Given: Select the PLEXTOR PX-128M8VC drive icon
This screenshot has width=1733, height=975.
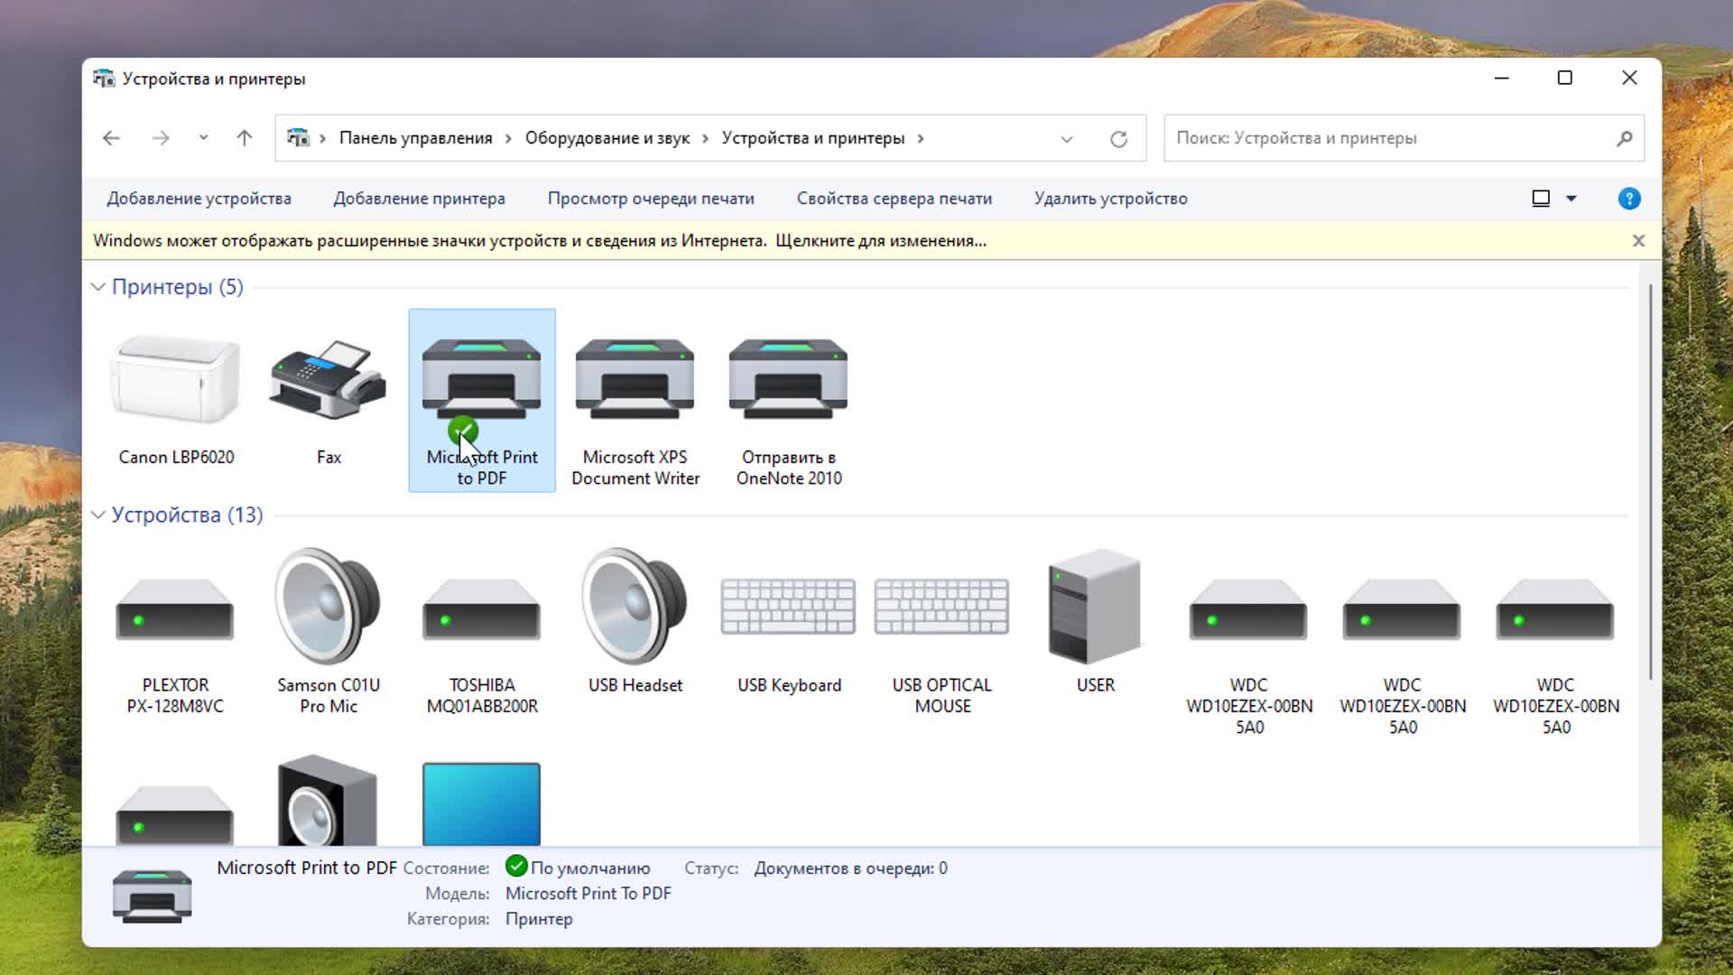Looking at the screenshot, I should (x=175, y=609).
